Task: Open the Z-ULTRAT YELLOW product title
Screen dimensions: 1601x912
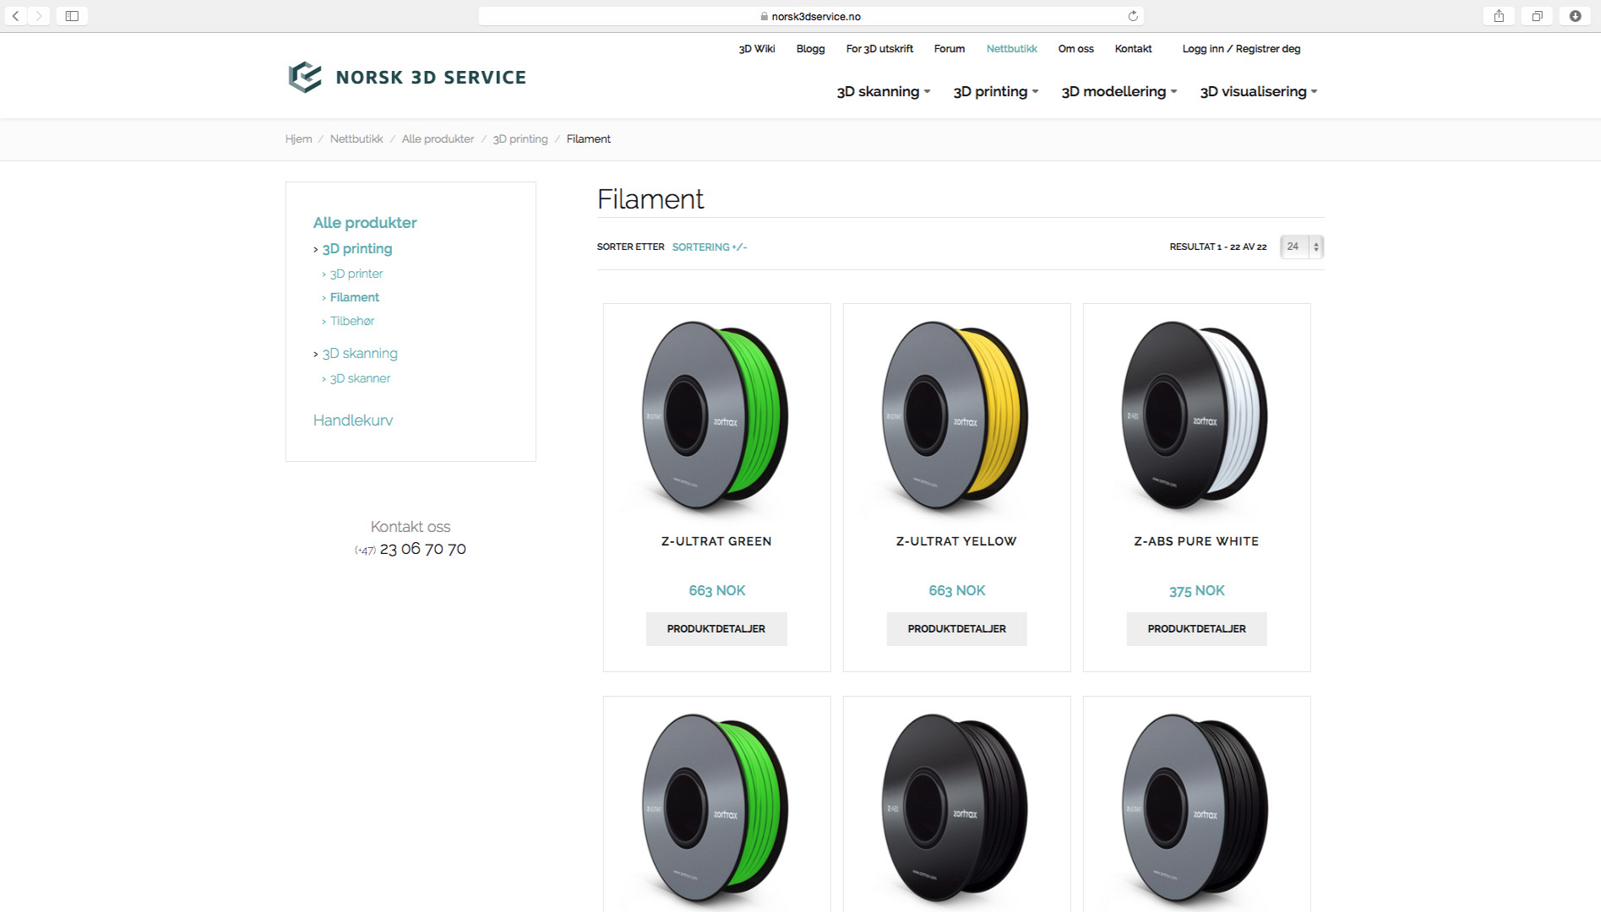Action: tap(956, 541)
